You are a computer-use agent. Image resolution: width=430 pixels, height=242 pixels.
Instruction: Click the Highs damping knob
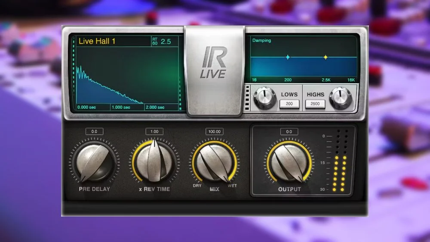(x=340, y=98)
